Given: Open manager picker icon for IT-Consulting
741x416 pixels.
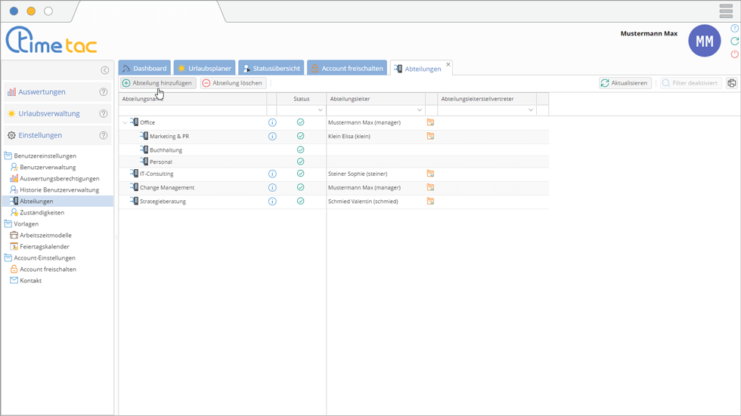Looking at the screenshot, I should click(430, 174).
